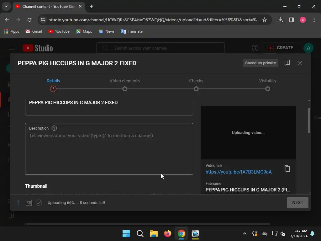Open News bookmark

coord(107,31)
